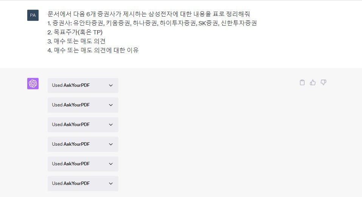The width and height of the screenshot is (362, 197).
Task: Expand the second Used AskYourPDF chevron
Action: (111, 105)
